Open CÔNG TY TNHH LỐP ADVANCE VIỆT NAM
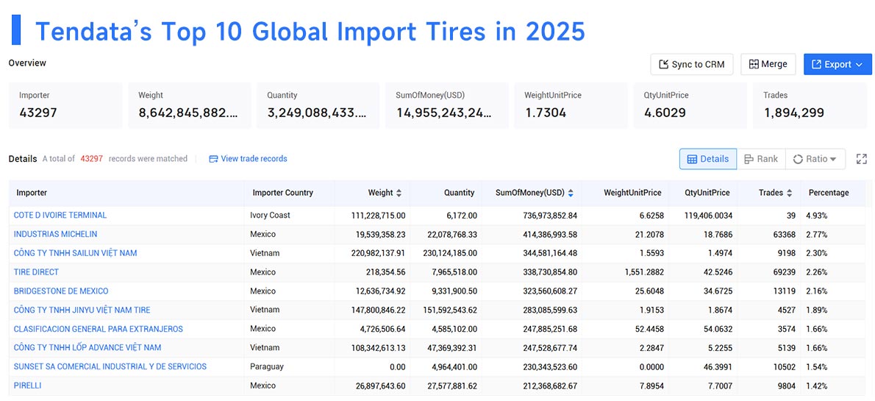 coord(87,347)
